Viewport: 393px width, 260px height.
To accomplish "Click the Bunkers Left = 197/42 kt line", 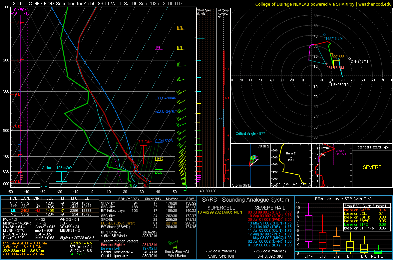I will pos(129,248).
